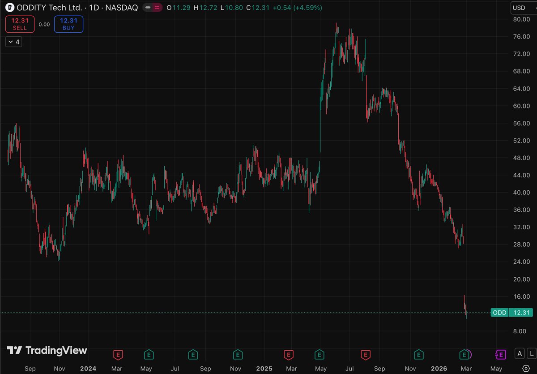
Task: Click the green earnings marker near May 2024
Action: pyautogui.click(x=149, y=355)
